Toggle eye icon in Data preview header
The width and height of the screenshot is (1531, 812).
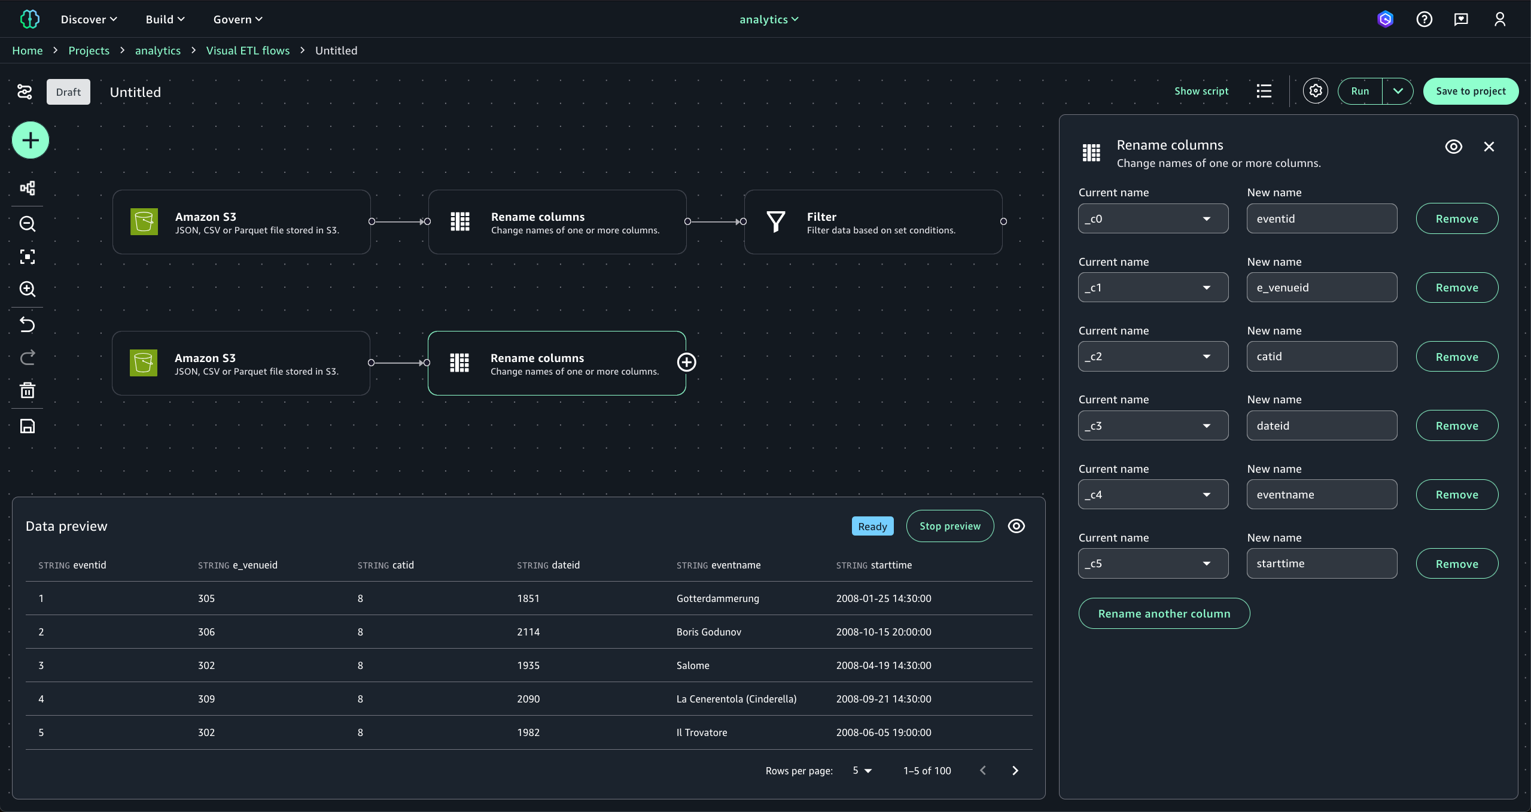(1016, 526)
